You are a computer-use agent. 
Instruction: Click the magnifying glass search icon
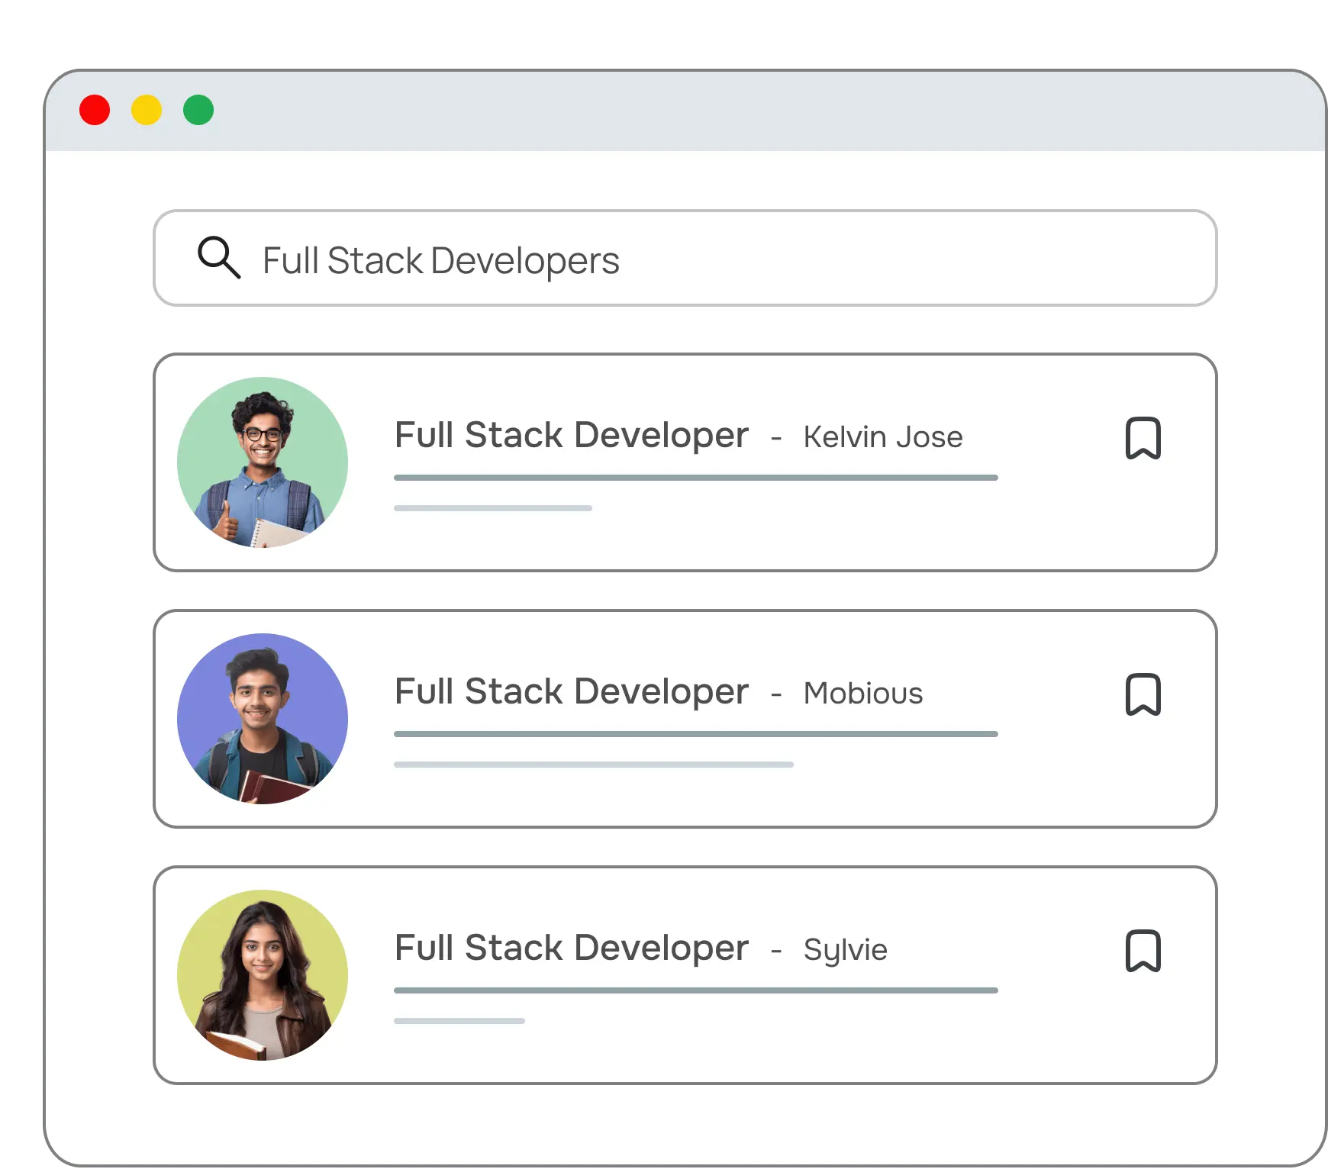(x=219, y=258)
